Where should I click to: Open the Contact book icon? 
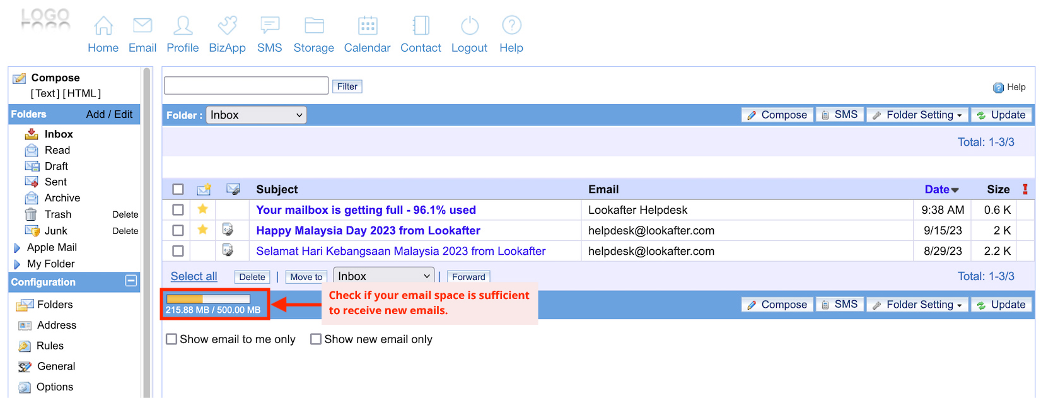pos(421,26)
